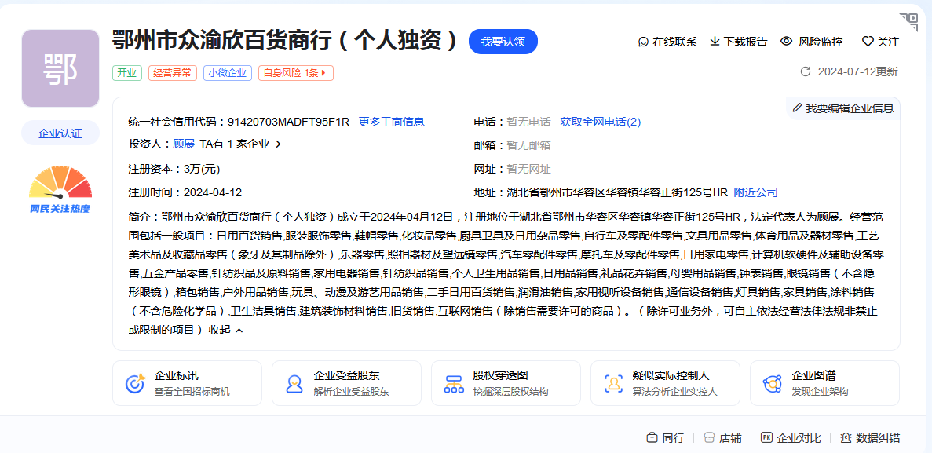Open the 在线联系 online contact chat icon
Image resolution: width=932 pixels, height=453 pixels.
(645, 42)
